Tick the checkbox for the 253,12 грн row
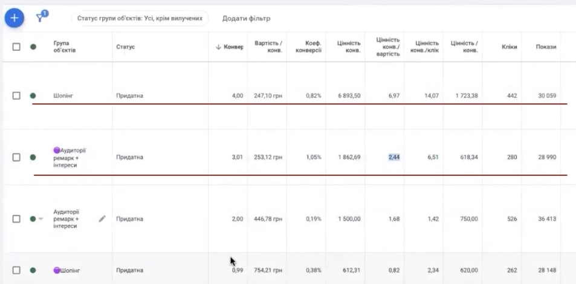The height and width of the screenshot is (284, 576). tap(16, 157)
